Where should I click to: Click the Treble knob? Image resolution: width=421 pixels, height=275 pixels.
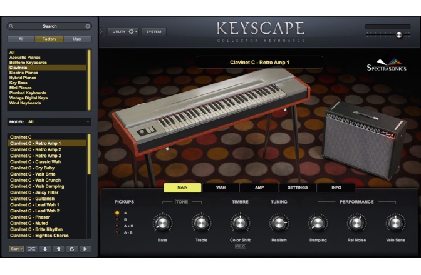(201, 222)
